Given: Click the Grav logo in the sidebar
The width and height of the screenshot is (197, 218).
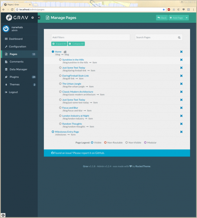Looking at the screenshot, I should 17,17.
